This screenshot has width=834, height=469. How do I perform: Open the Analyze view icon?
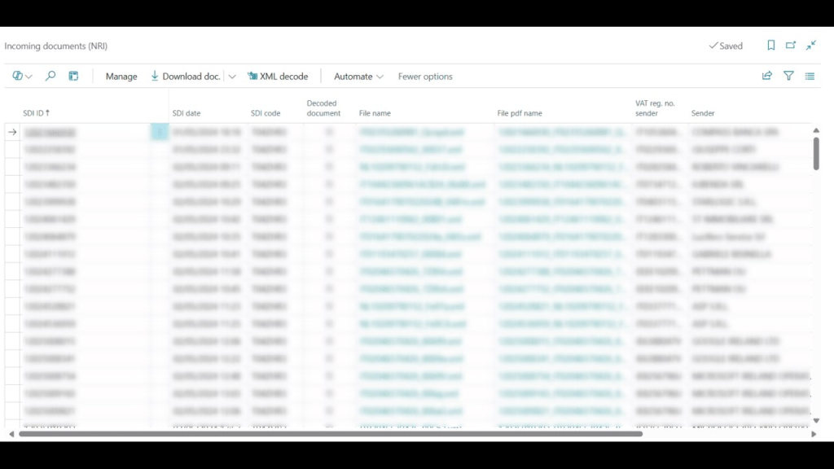point(73,76)
